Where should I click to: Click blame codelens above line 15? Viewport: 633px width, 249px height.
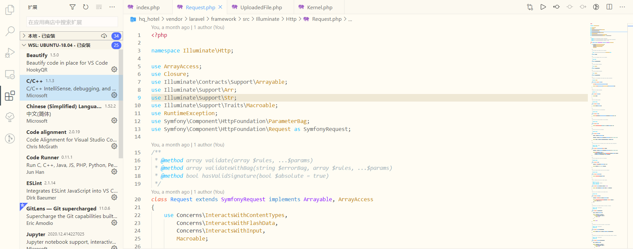point(188,145)
